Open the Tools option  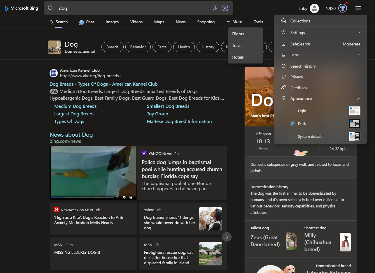click(258, 22)
